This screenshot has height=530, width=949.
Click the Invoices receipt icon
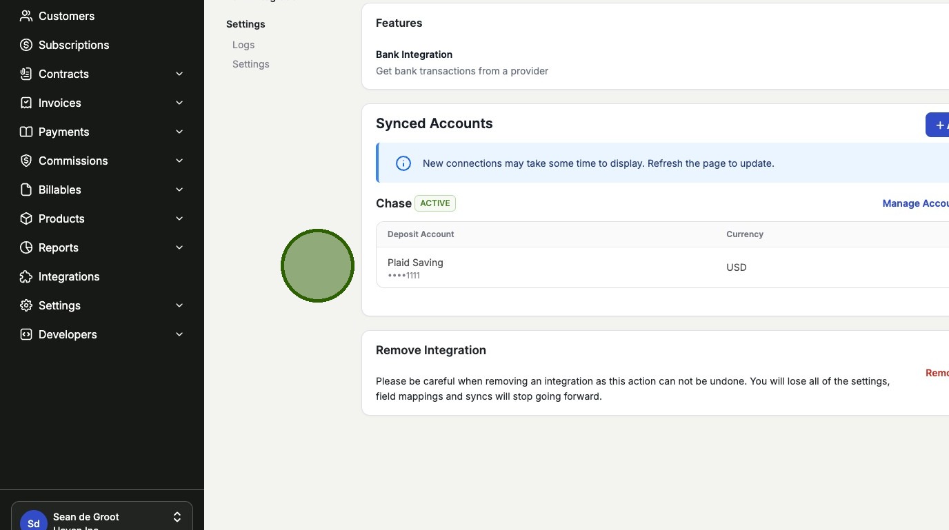pyautogui.click(x=26, y=103)
